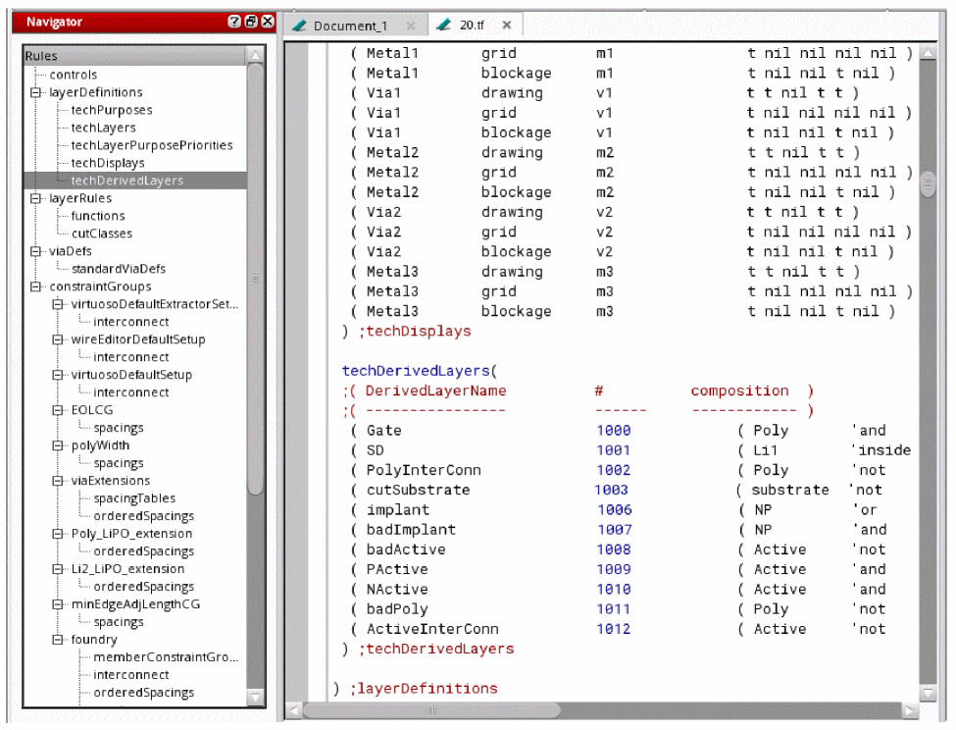Collapse the viaDefs tree node
956x730 pixels.
(x=37, y=251)
